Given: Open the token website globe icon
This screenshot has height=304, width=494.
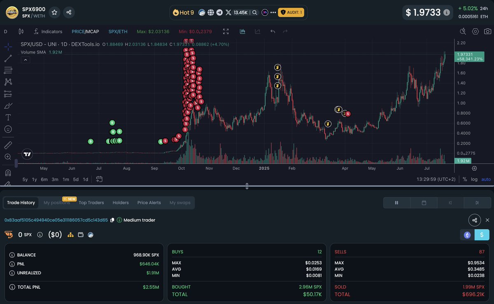Looking at the screenshot, I should (211, 12).
